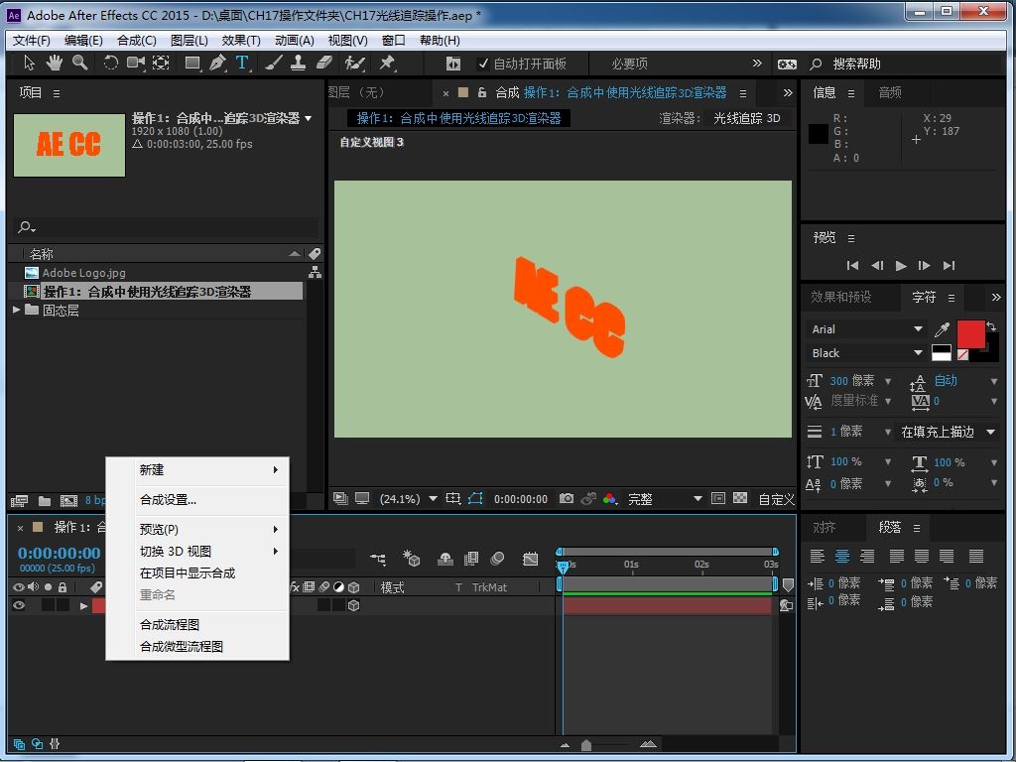Screen dimensions: 1016x762
Task: Select the Selection arrow tool
Action: click(x=29, y=63)
